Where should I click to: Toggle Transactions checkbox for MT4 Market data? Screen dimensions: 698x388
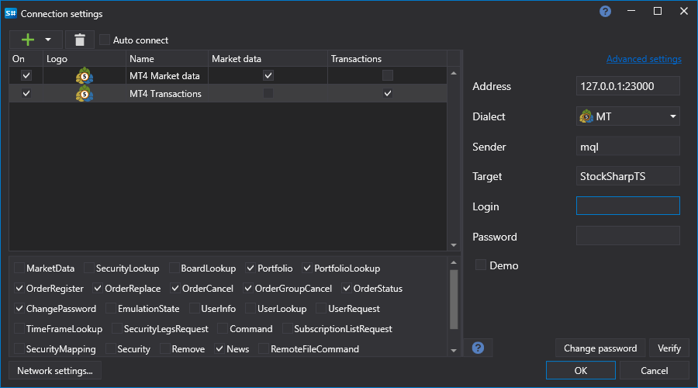388,75
